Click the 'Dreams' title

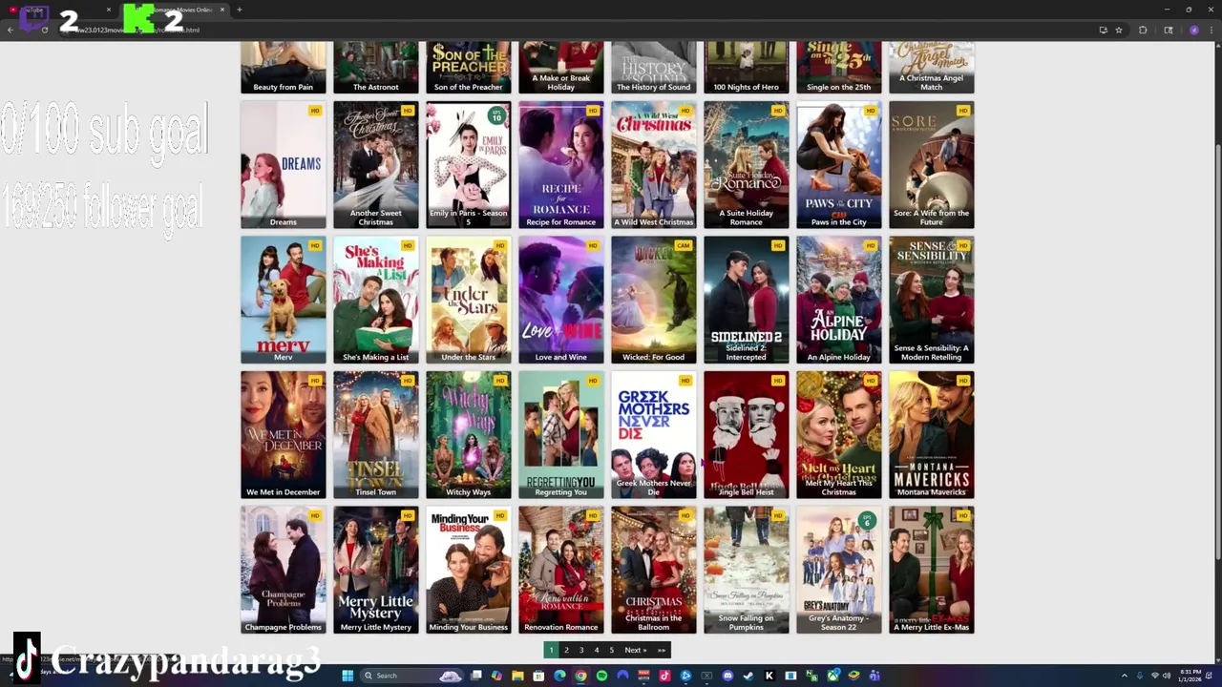[283, 222]
